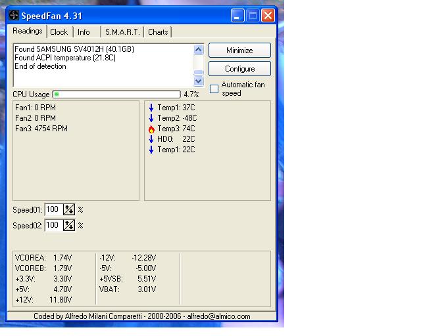Click the Fan1: 0 RPM reading
The height and width of the screenshot is (336, 421).
36,108
